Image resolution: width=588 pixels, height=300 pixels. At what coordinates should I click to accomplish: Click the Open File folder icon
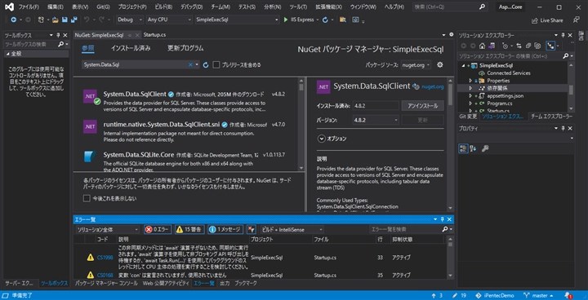56,20
